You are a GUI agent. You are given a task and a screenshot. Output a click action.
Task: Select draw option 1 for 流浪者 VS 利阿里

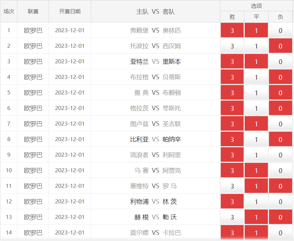pos(256,155)
